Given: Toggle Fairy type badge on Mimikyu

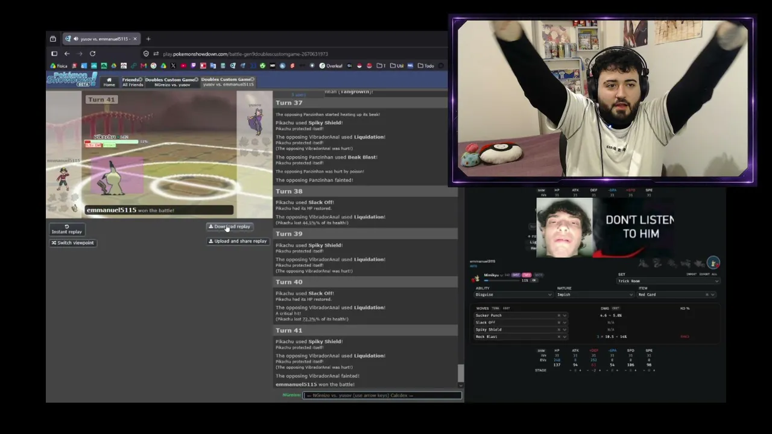Looking at the screenshot, I should (527, 275).
